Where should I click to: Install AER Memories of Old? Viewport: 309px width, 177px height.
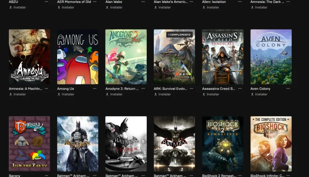66,8
